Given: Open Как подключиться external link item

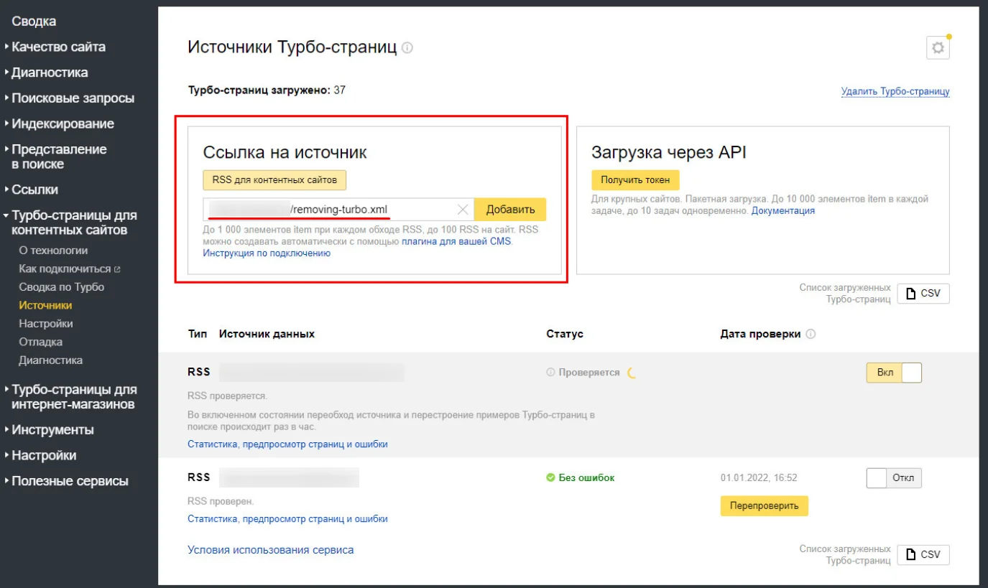Looking at the screenshot, I should pyautogui.click(x=69, y=269).
